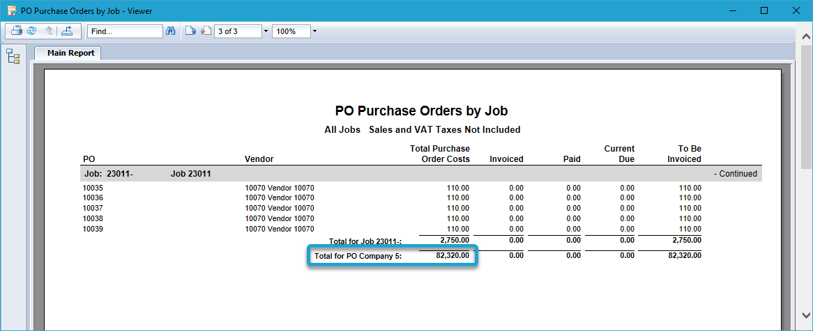The width and height of the screenshot is (813, 331).
Task: Click the 2,750.00 total purchase order cost
Action: click(x=455, y=240)
